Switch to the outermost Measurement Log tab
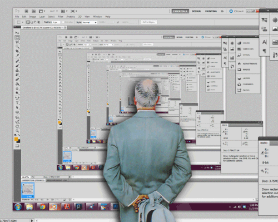 [x=57, y=180]
